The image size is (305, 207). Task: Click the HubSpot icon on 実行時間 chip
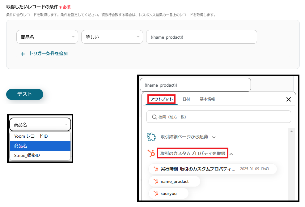[156, 169]
